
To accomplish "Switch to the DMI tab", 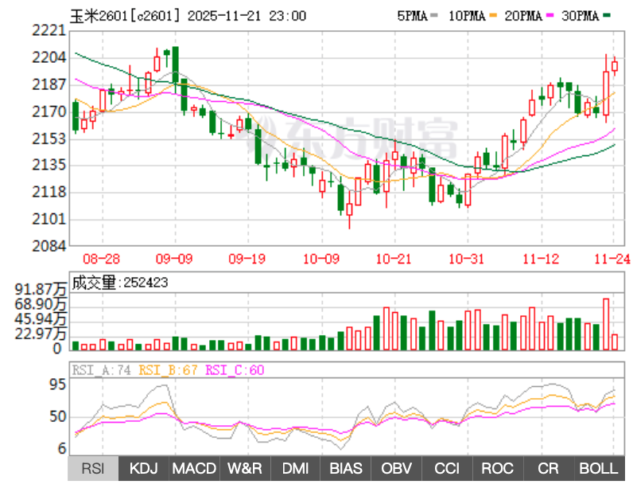I will (x=296, y=468).
